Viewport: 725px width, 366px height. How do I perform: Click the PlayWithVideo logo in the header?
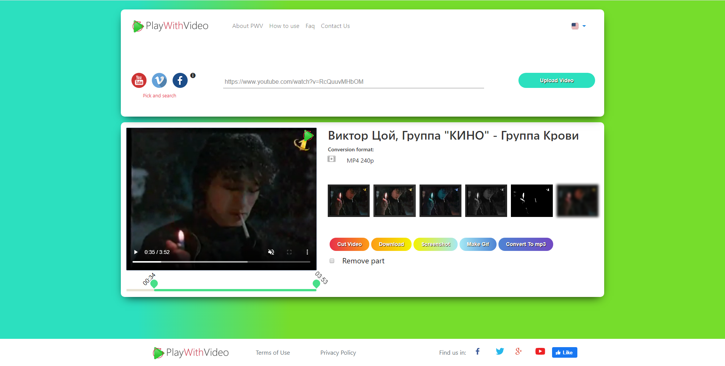pyautogui.click(x=170, y=26)
